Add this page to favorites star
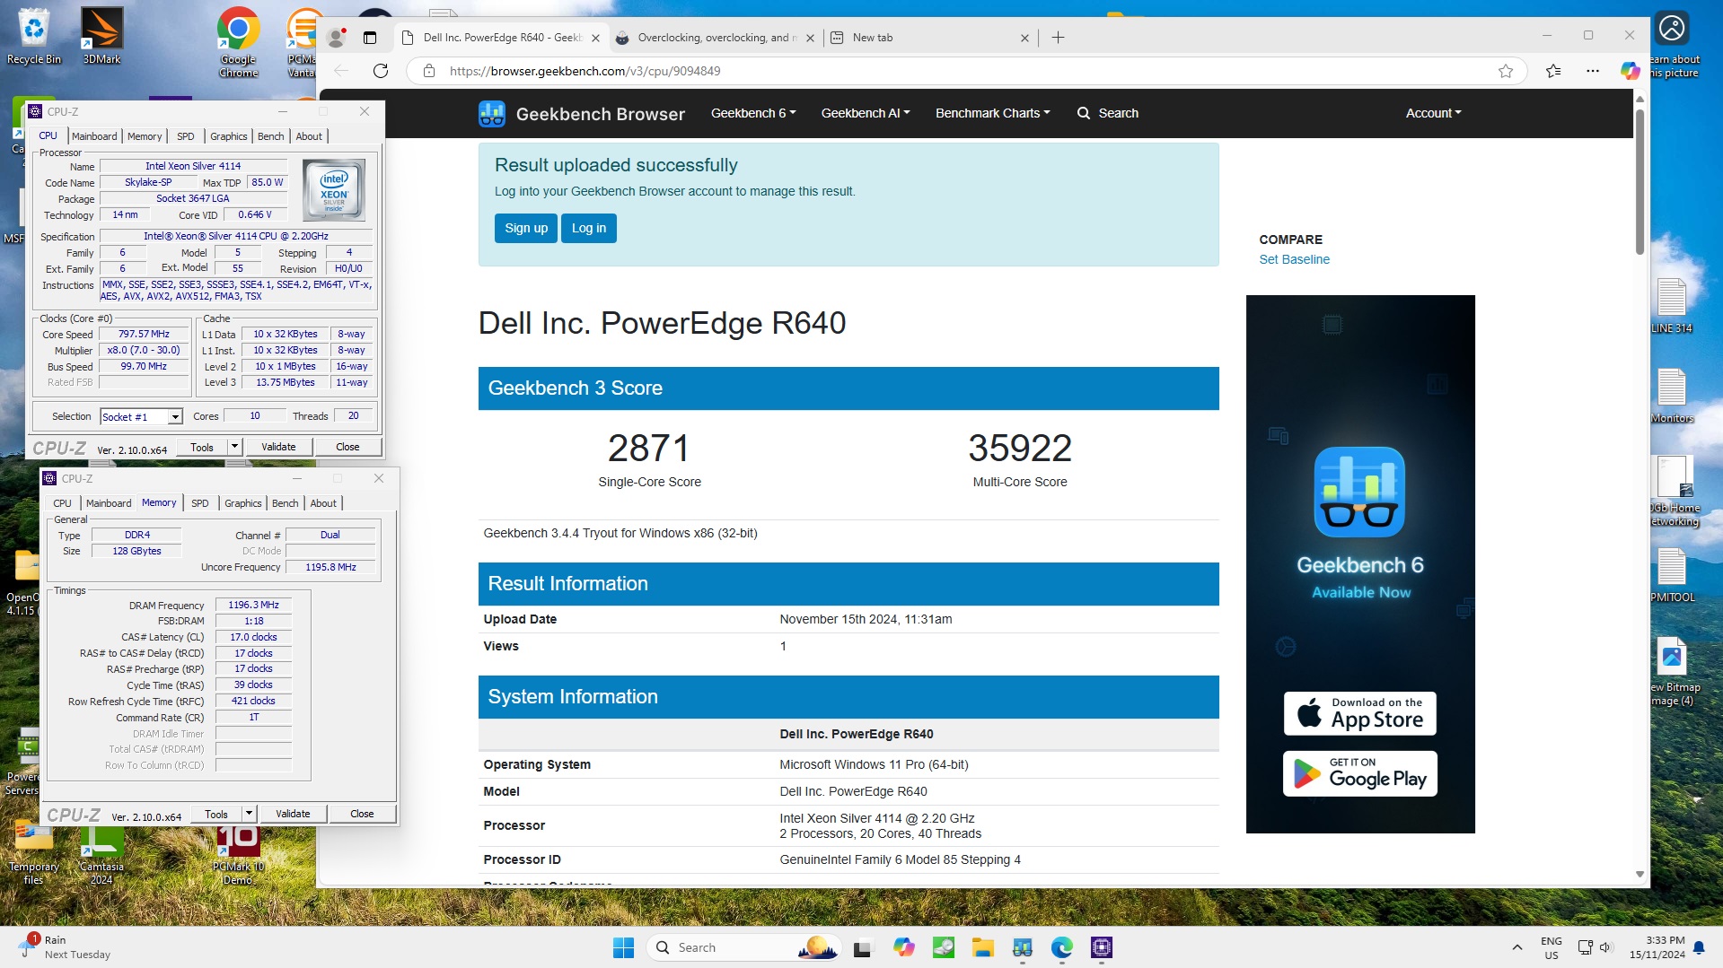The height and width of the screenshot is (968, 1723). tap(1506, 71)
